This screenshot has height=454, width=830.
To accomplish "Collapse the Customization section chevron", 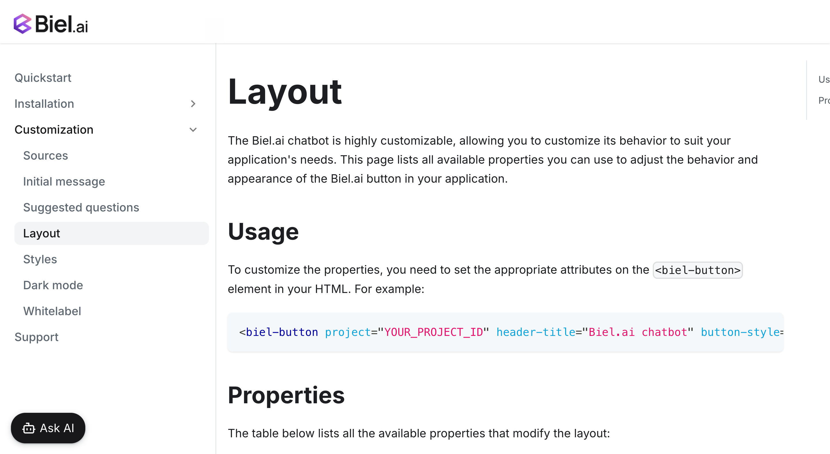I will (193, 130).
